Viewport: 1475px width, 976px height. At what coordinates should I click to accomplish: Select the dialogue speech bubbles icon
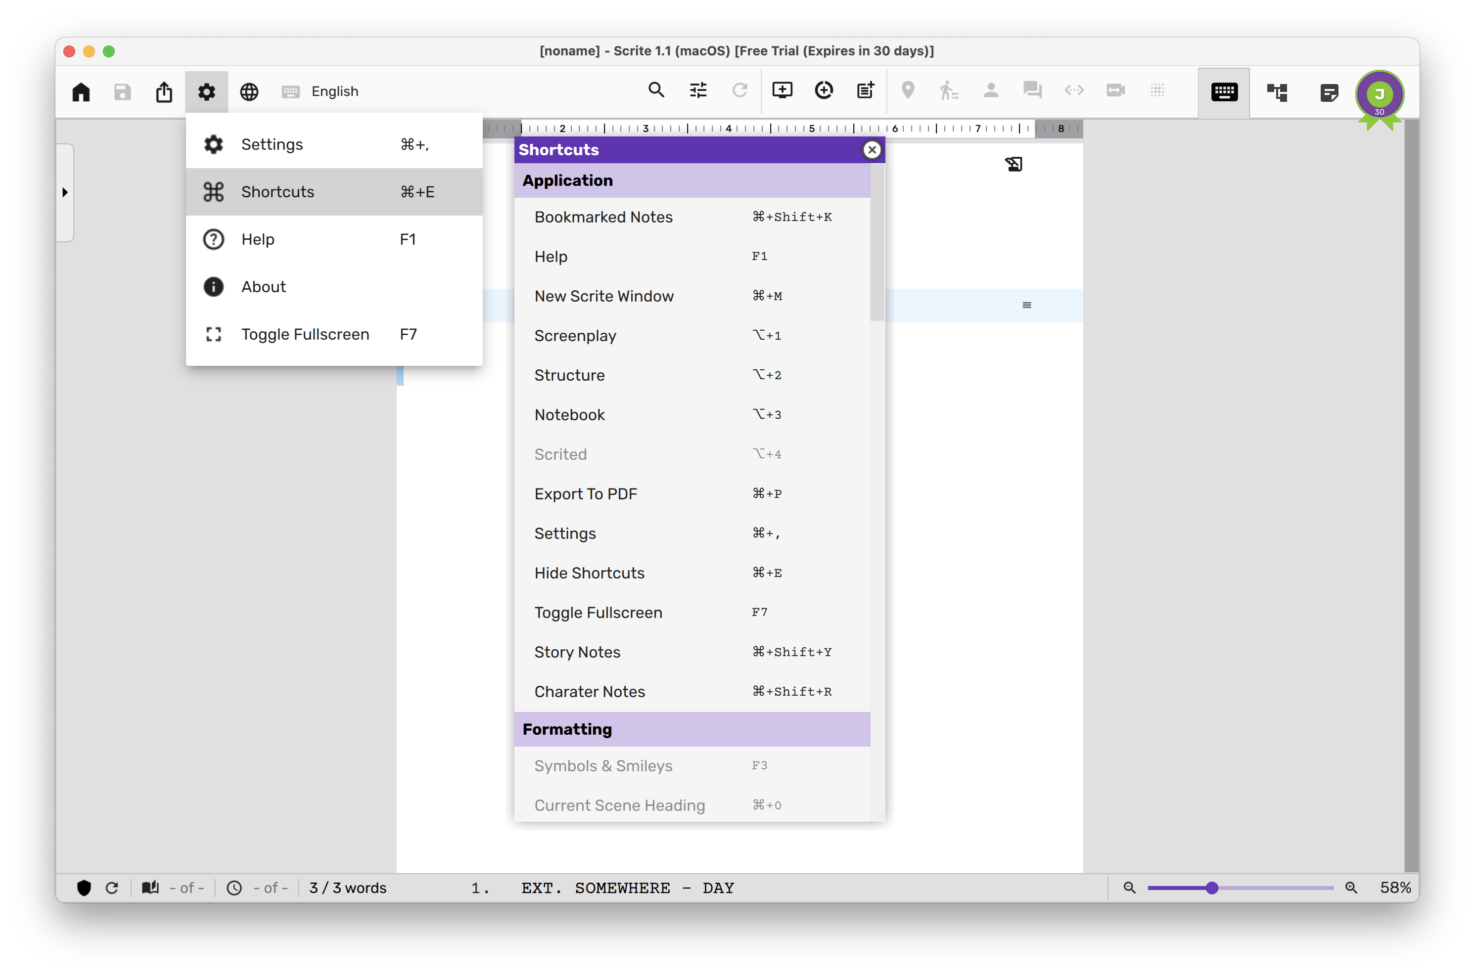click(x=1032, y=90)
